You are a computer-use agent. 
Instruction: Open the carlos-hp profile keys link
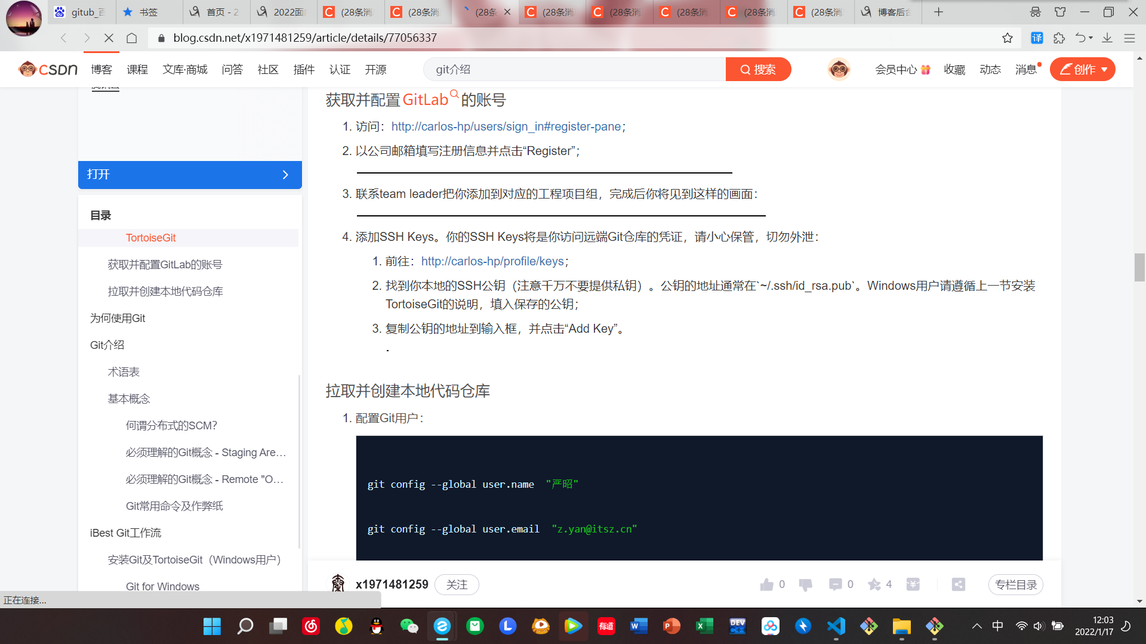pos(492,261)
